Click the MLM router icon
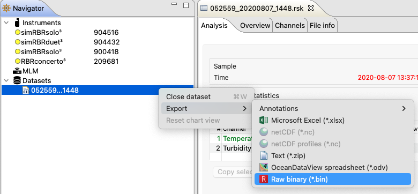The width and height of the screenshot is (418, 194). 17,71
